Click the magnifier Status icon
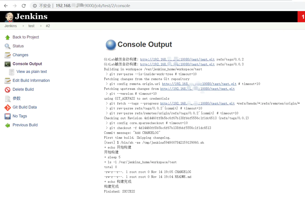305x197 pixels. click(x=8, y=46)
